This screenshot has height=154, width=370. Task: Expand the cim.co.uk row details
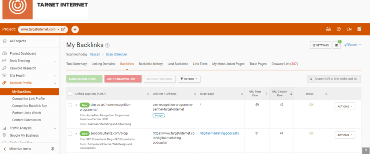pos(76,105)
